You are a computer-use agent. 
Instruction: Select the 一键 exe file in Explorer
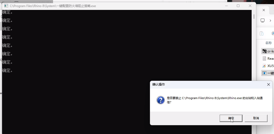[x=268, y=73]
